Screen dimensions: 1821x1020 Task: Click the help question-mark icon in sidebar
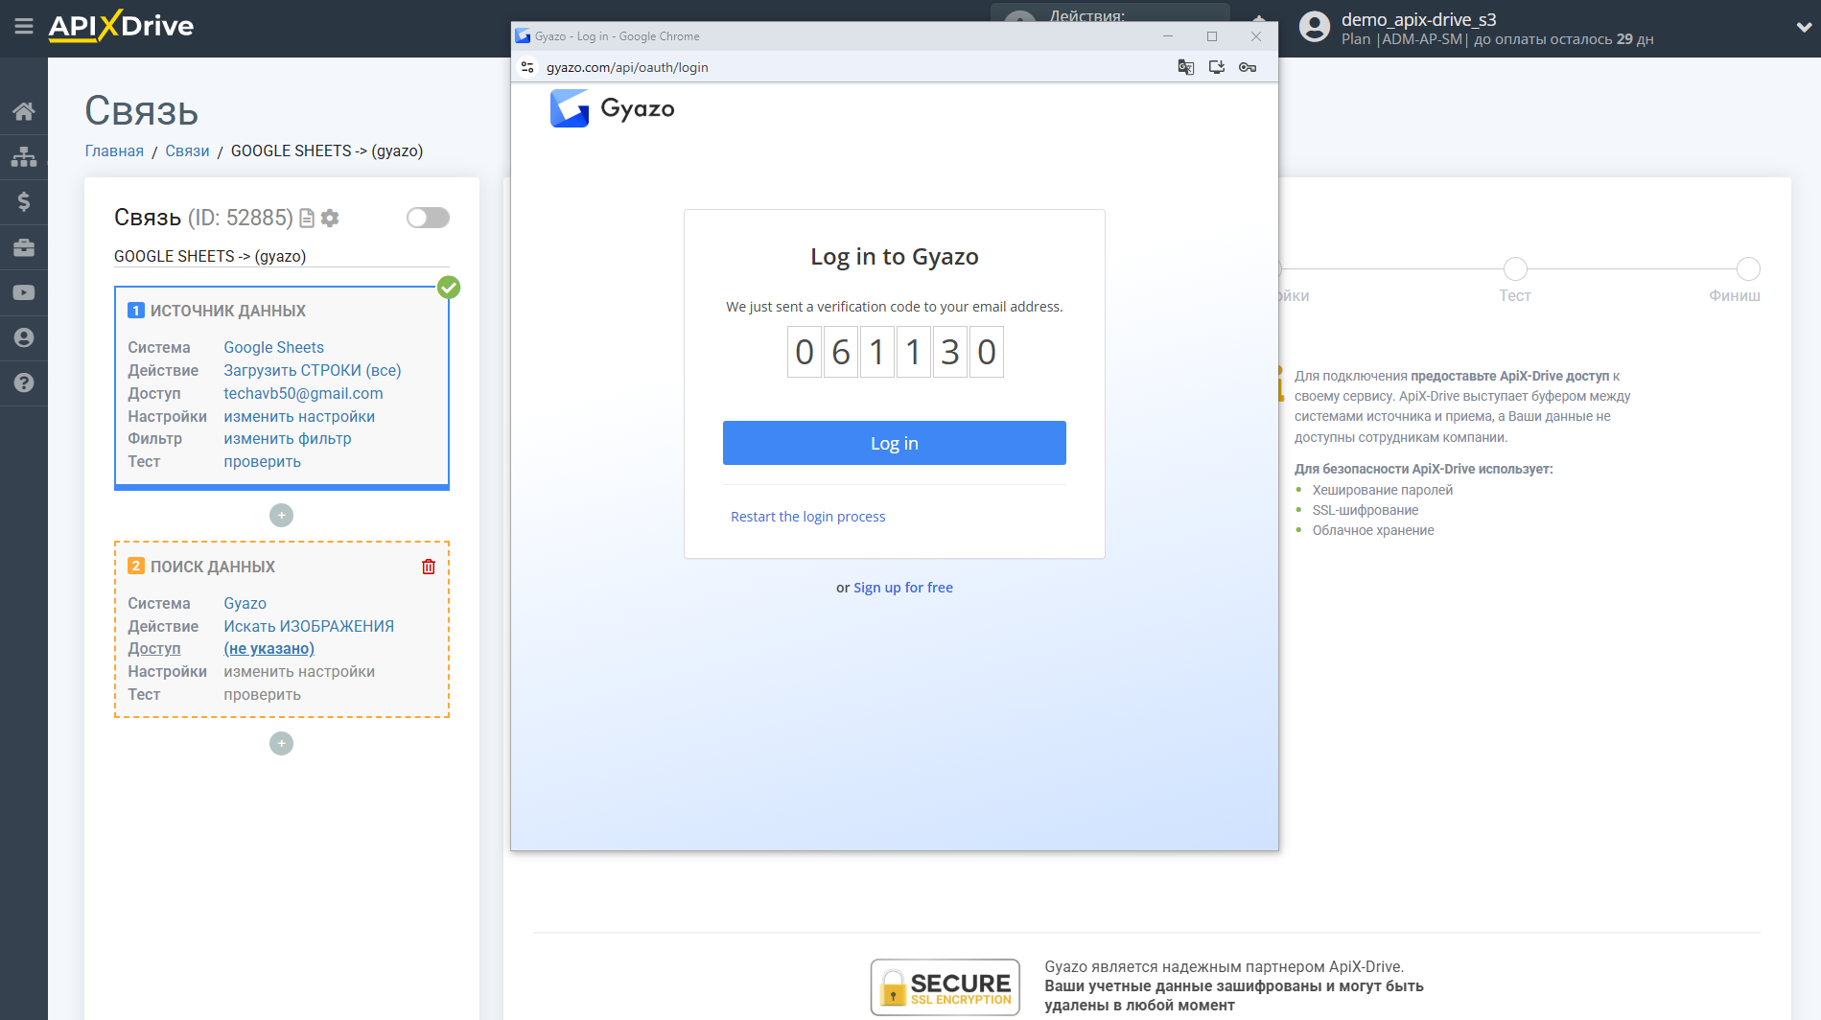(24, 382)
